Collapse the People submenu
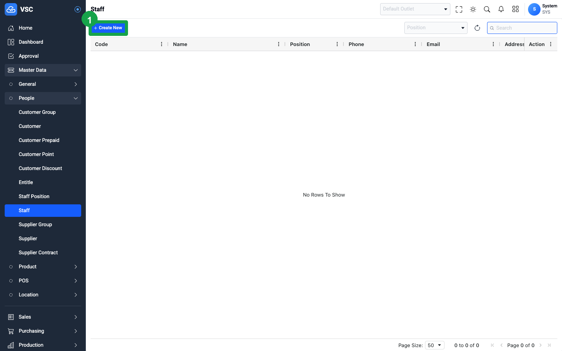Image resolution: width=562 pixels, height=351 pixels. [x=43, y=98]
